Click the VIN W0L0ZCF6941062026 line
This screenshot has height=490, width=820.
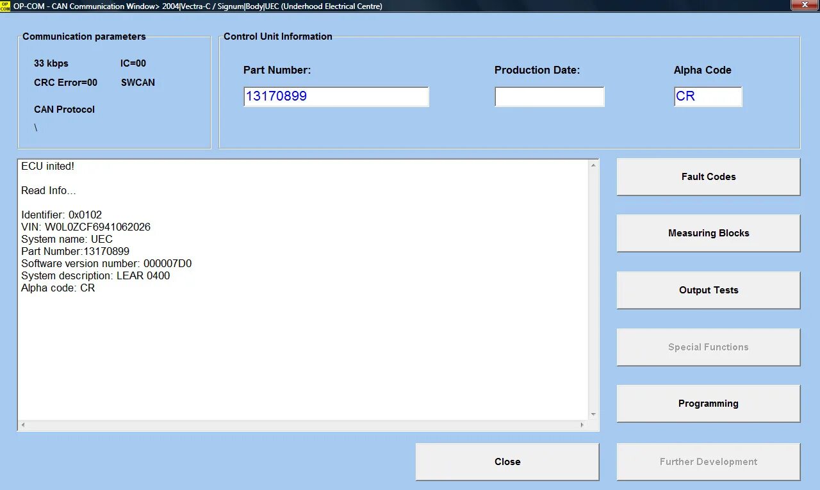click(86, 227)
